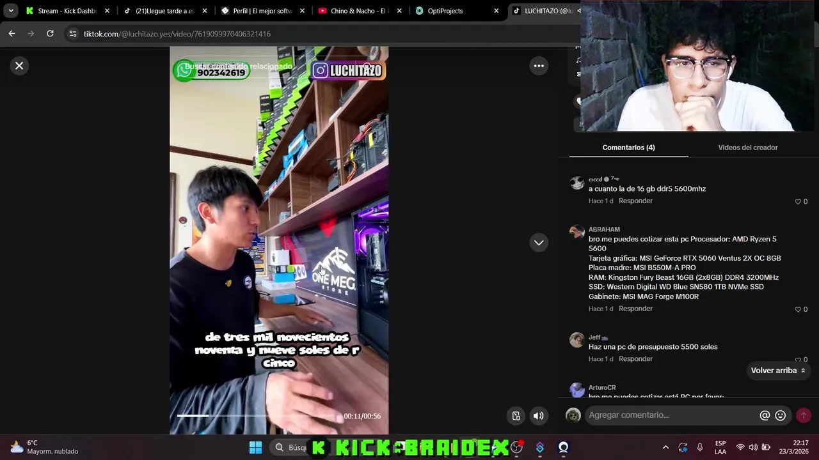
Task: Close the Stream - Kick Dashboard tab
Action: (x=107, y=11)
